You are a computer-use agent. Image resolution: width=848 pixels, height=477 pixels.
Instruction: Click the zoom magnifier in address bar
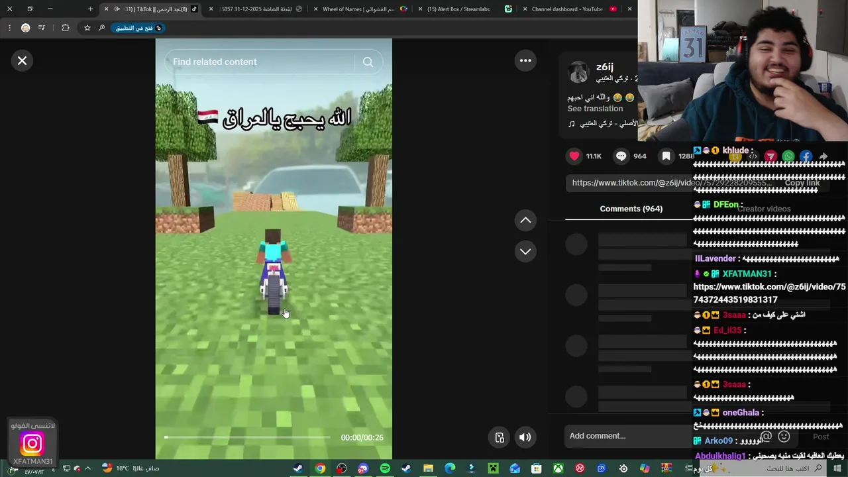coord(101,28)
